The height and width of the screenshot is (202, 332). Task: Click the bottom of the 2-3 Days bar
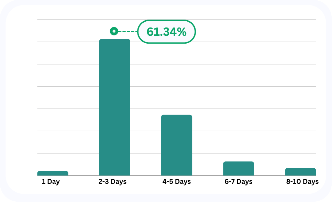click(115, 174)
